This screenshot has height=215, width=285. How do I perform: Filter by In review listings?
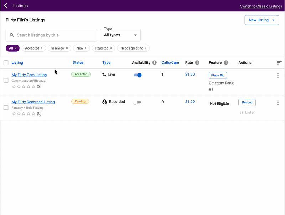point(59,48)
